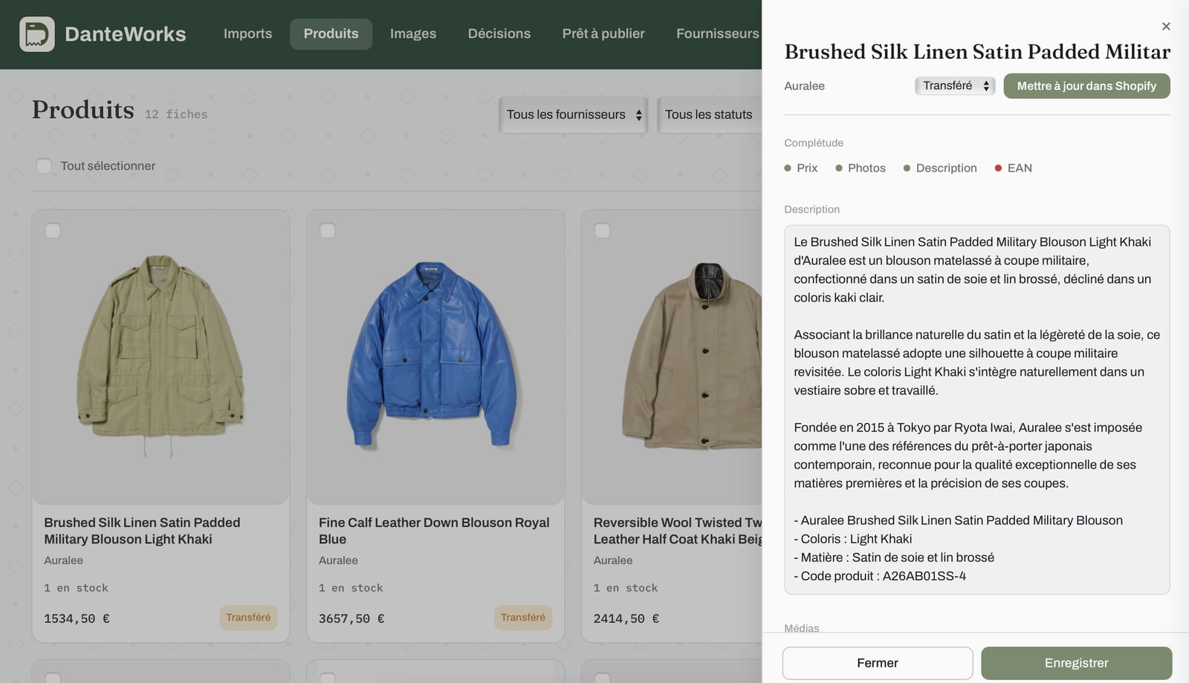Viewport: 1189px width, 683px height.
Task: Open the Décisions tab
Action: [499, 34]
